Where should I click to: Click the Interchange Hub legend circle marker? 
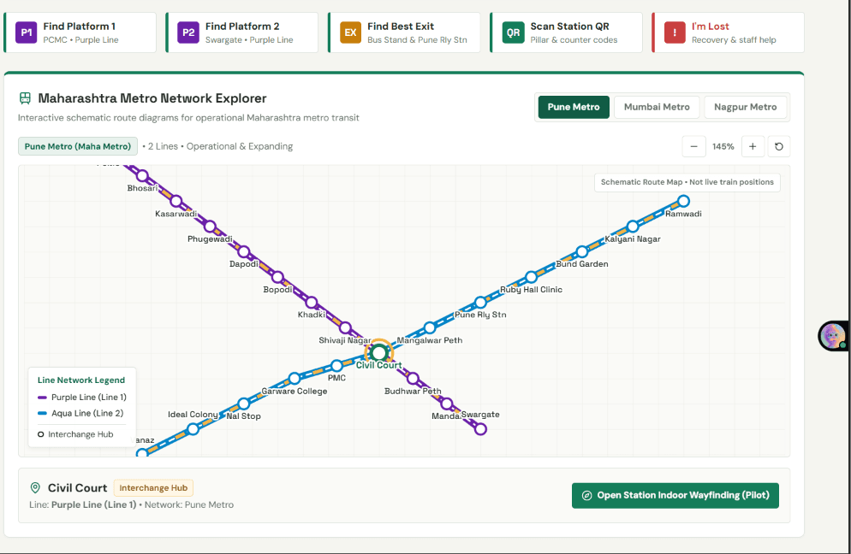(x=41, y=434)
